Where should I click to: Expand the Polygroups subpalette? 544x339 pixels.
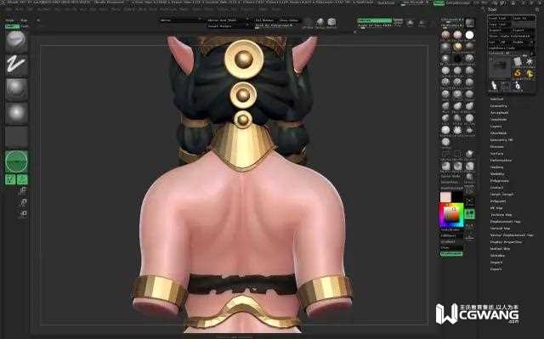[499, 181]
